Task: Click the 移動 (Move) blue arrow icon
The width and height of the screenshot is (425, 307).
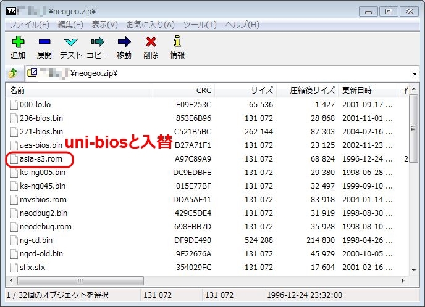Action: 124,42
